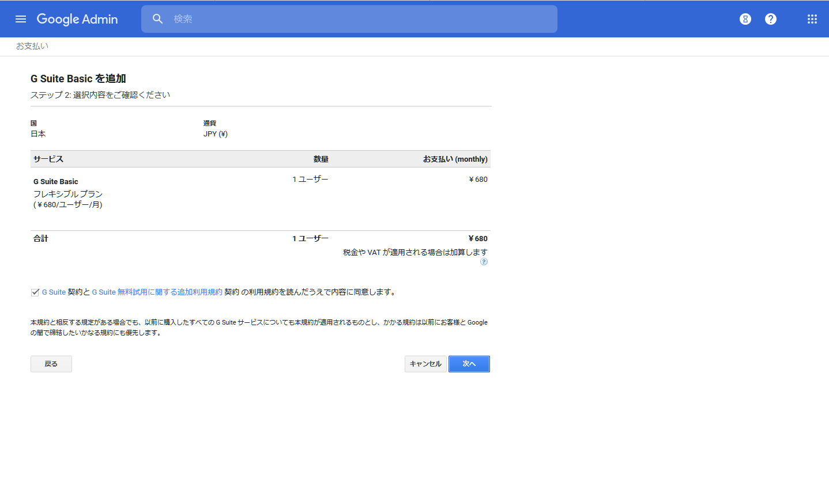The width and height of the screenshot is (829, 484).
Task: Click the ステップ 2 subtitle text
Action: point(100,95)
